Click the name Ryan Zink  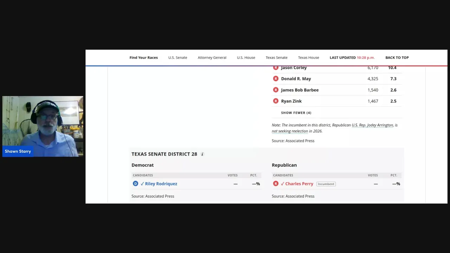pos(291,101)
